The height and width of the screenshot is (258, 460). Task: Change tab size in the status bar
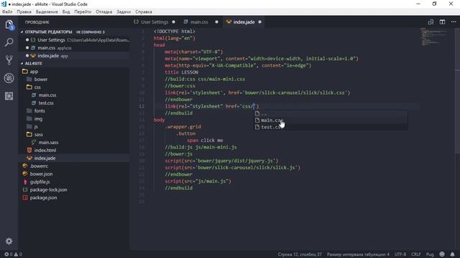pyautogui.click(x=358, y=254)
